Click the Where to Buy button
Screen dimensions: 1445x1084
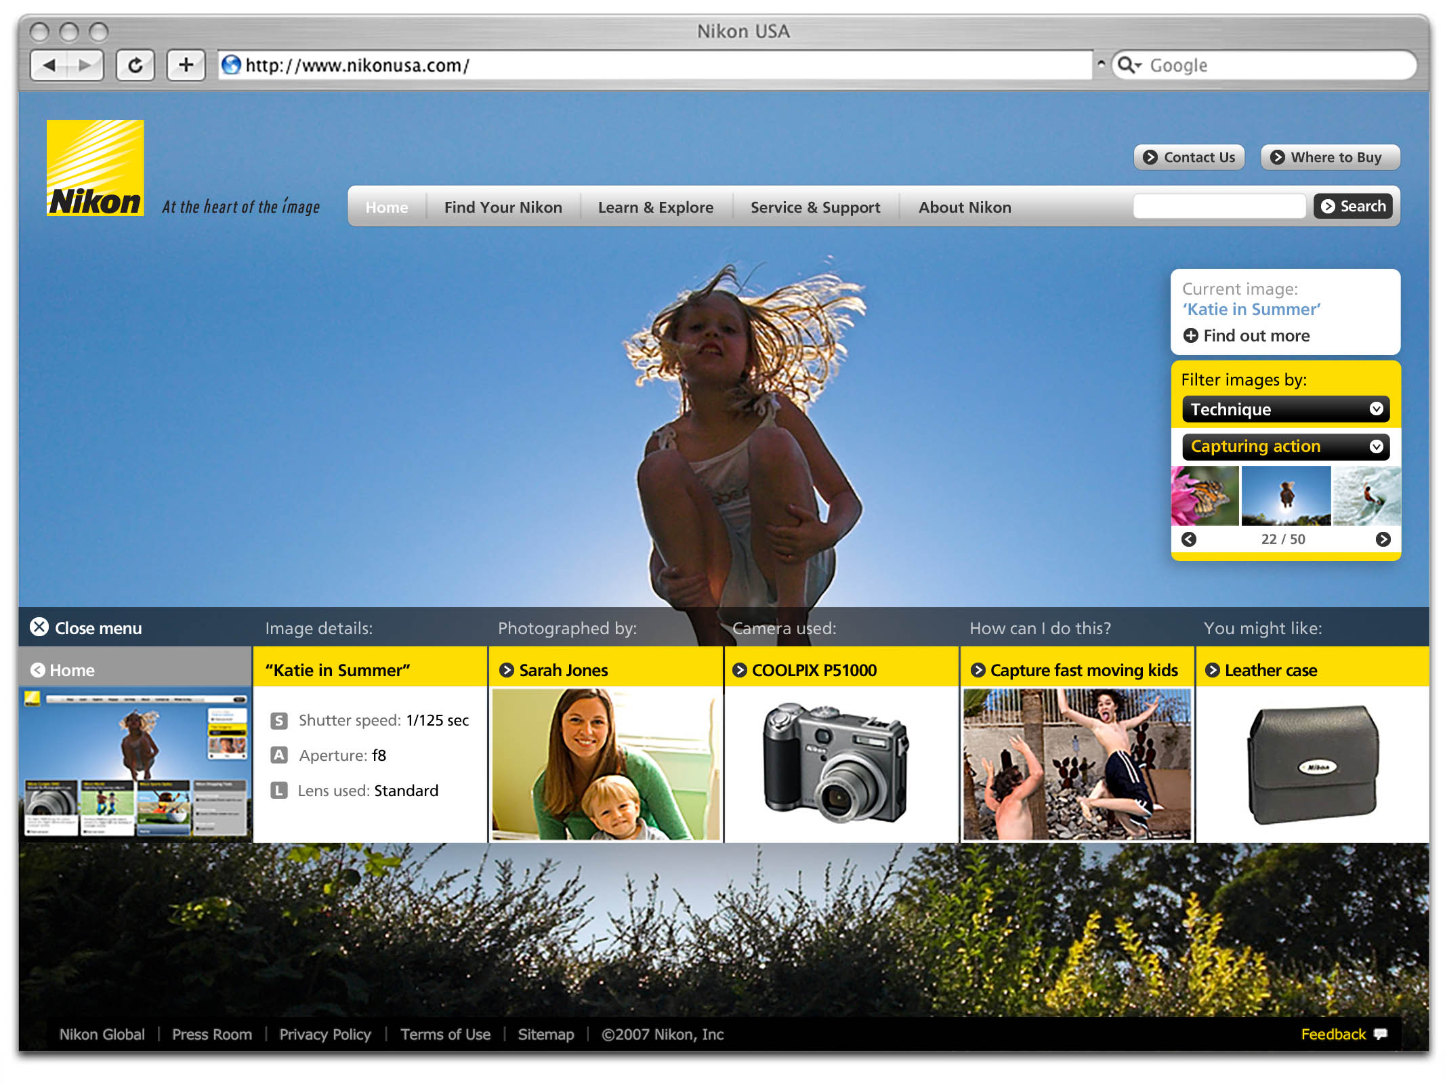tap(1329, 157)
